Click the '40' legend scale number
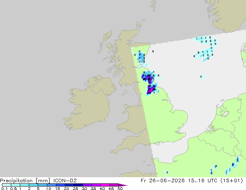This screenshot has width=246, height=190. [102, 188]
